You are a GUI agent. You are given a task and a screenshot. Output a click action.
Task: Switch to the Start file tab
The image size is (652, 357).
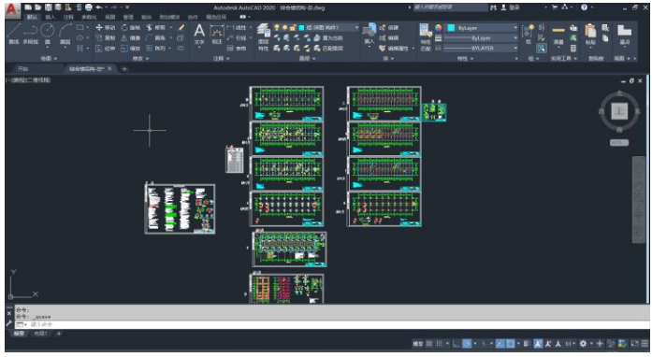click(22, 68)
